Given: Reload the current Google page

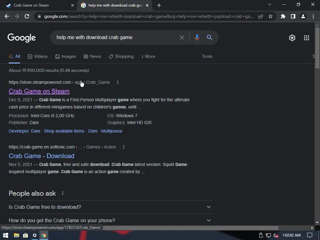Looking at the screenshot, I should [x=27, y=16].
